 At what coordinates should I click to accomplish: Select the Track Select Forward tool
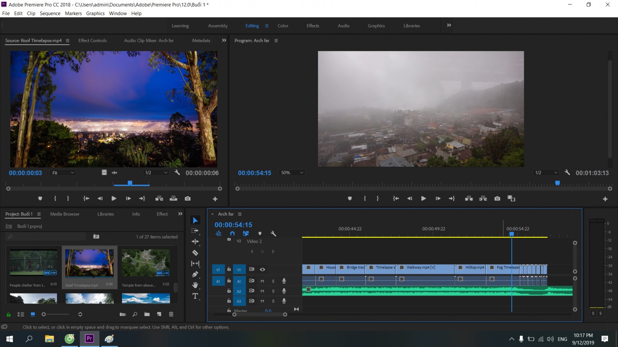coord(195,231)
